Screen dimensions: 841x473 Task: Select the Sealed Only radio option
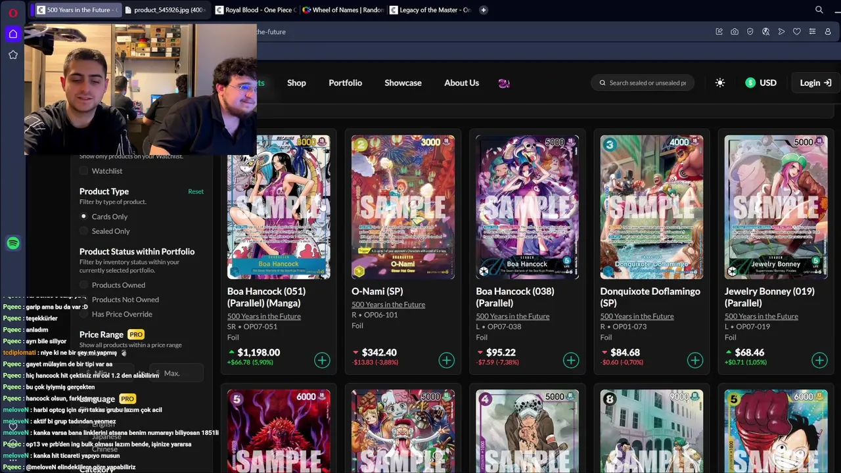[83, 231]
